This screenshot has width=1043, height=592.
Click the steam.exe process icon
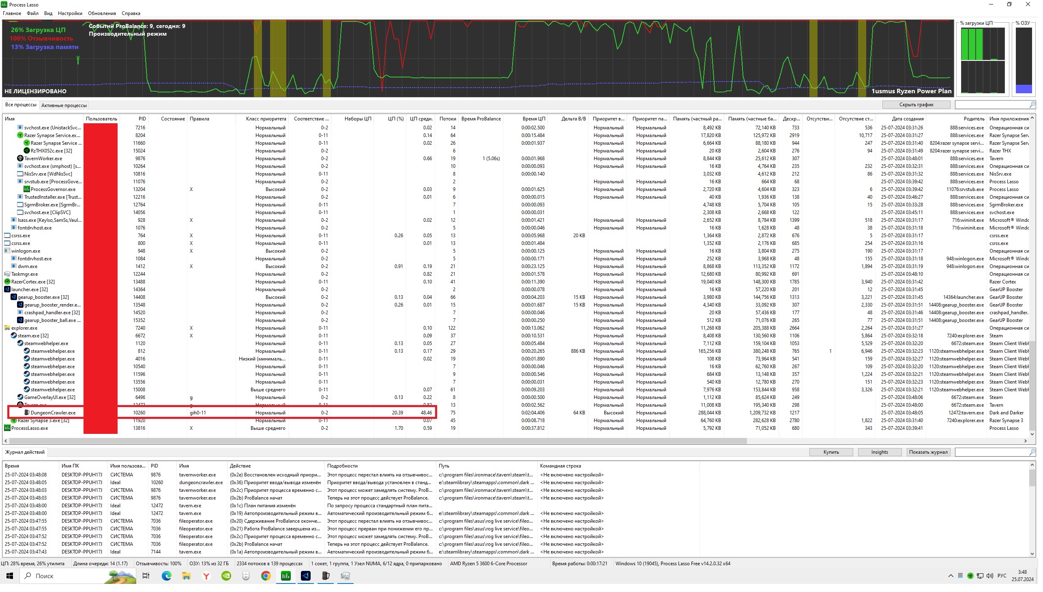(14, 336)
